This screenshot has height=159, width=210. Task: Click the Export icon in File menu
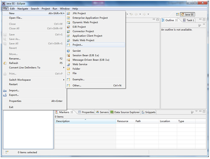tap(5, 95)
